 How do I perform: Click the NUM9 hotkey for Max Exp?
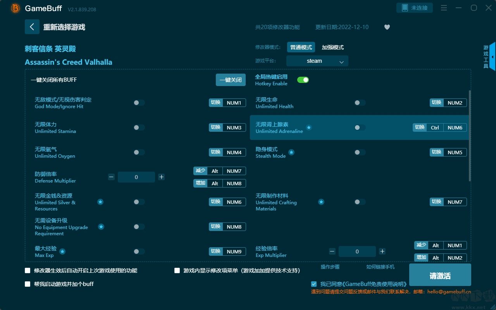point(227,251)
